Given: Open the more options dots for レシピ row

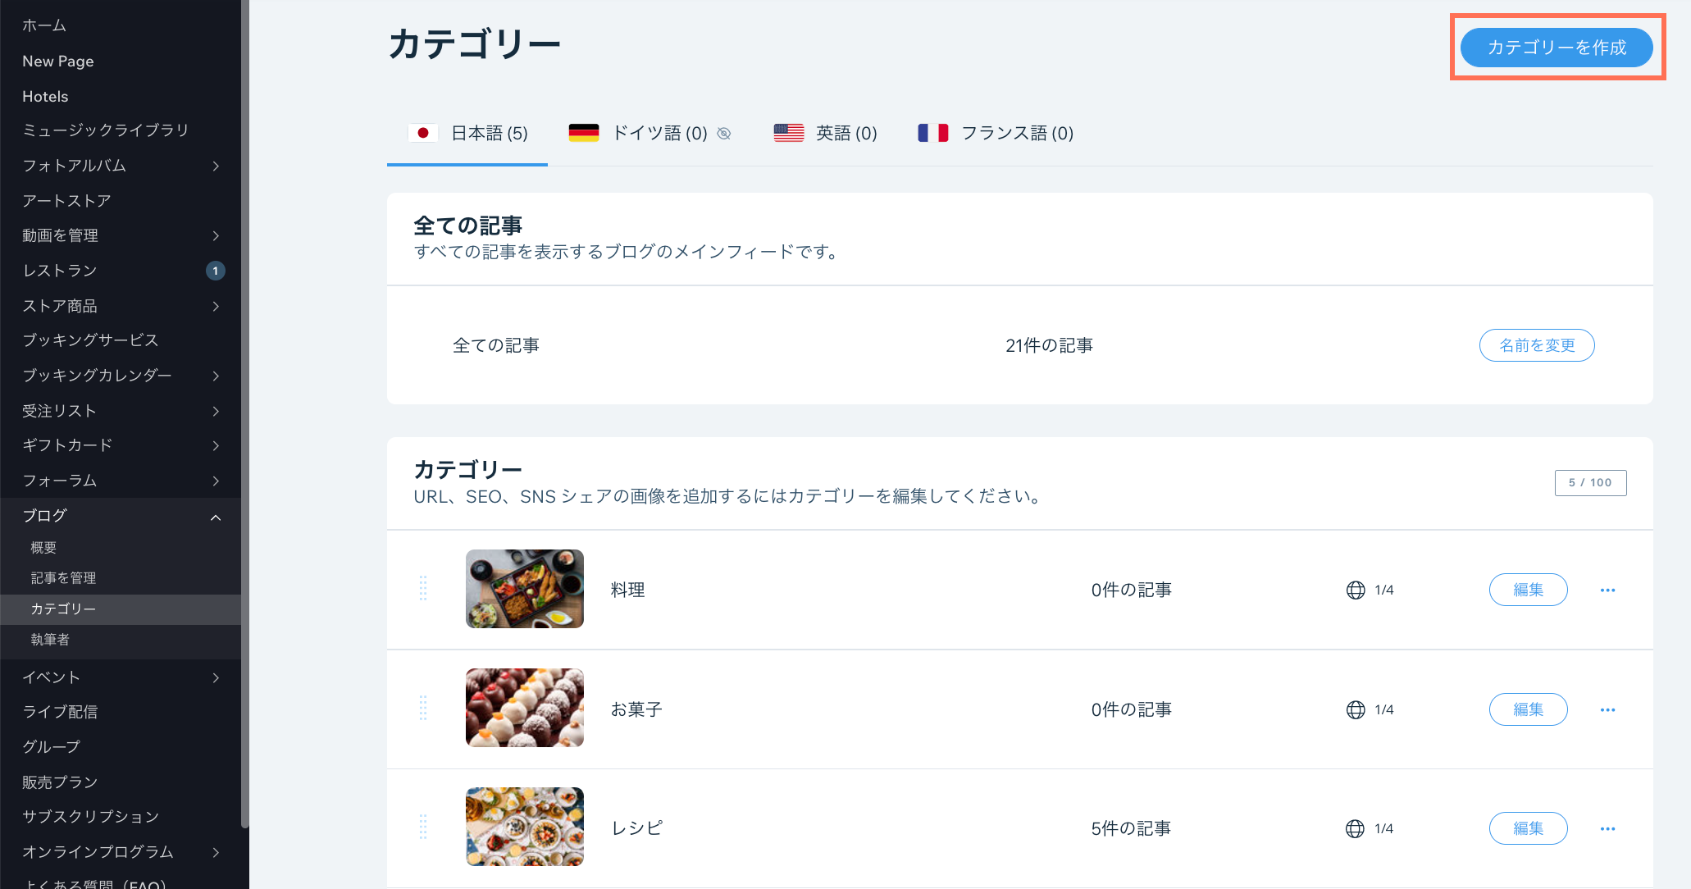Looking at the screenshot, I should (1607, 828).
